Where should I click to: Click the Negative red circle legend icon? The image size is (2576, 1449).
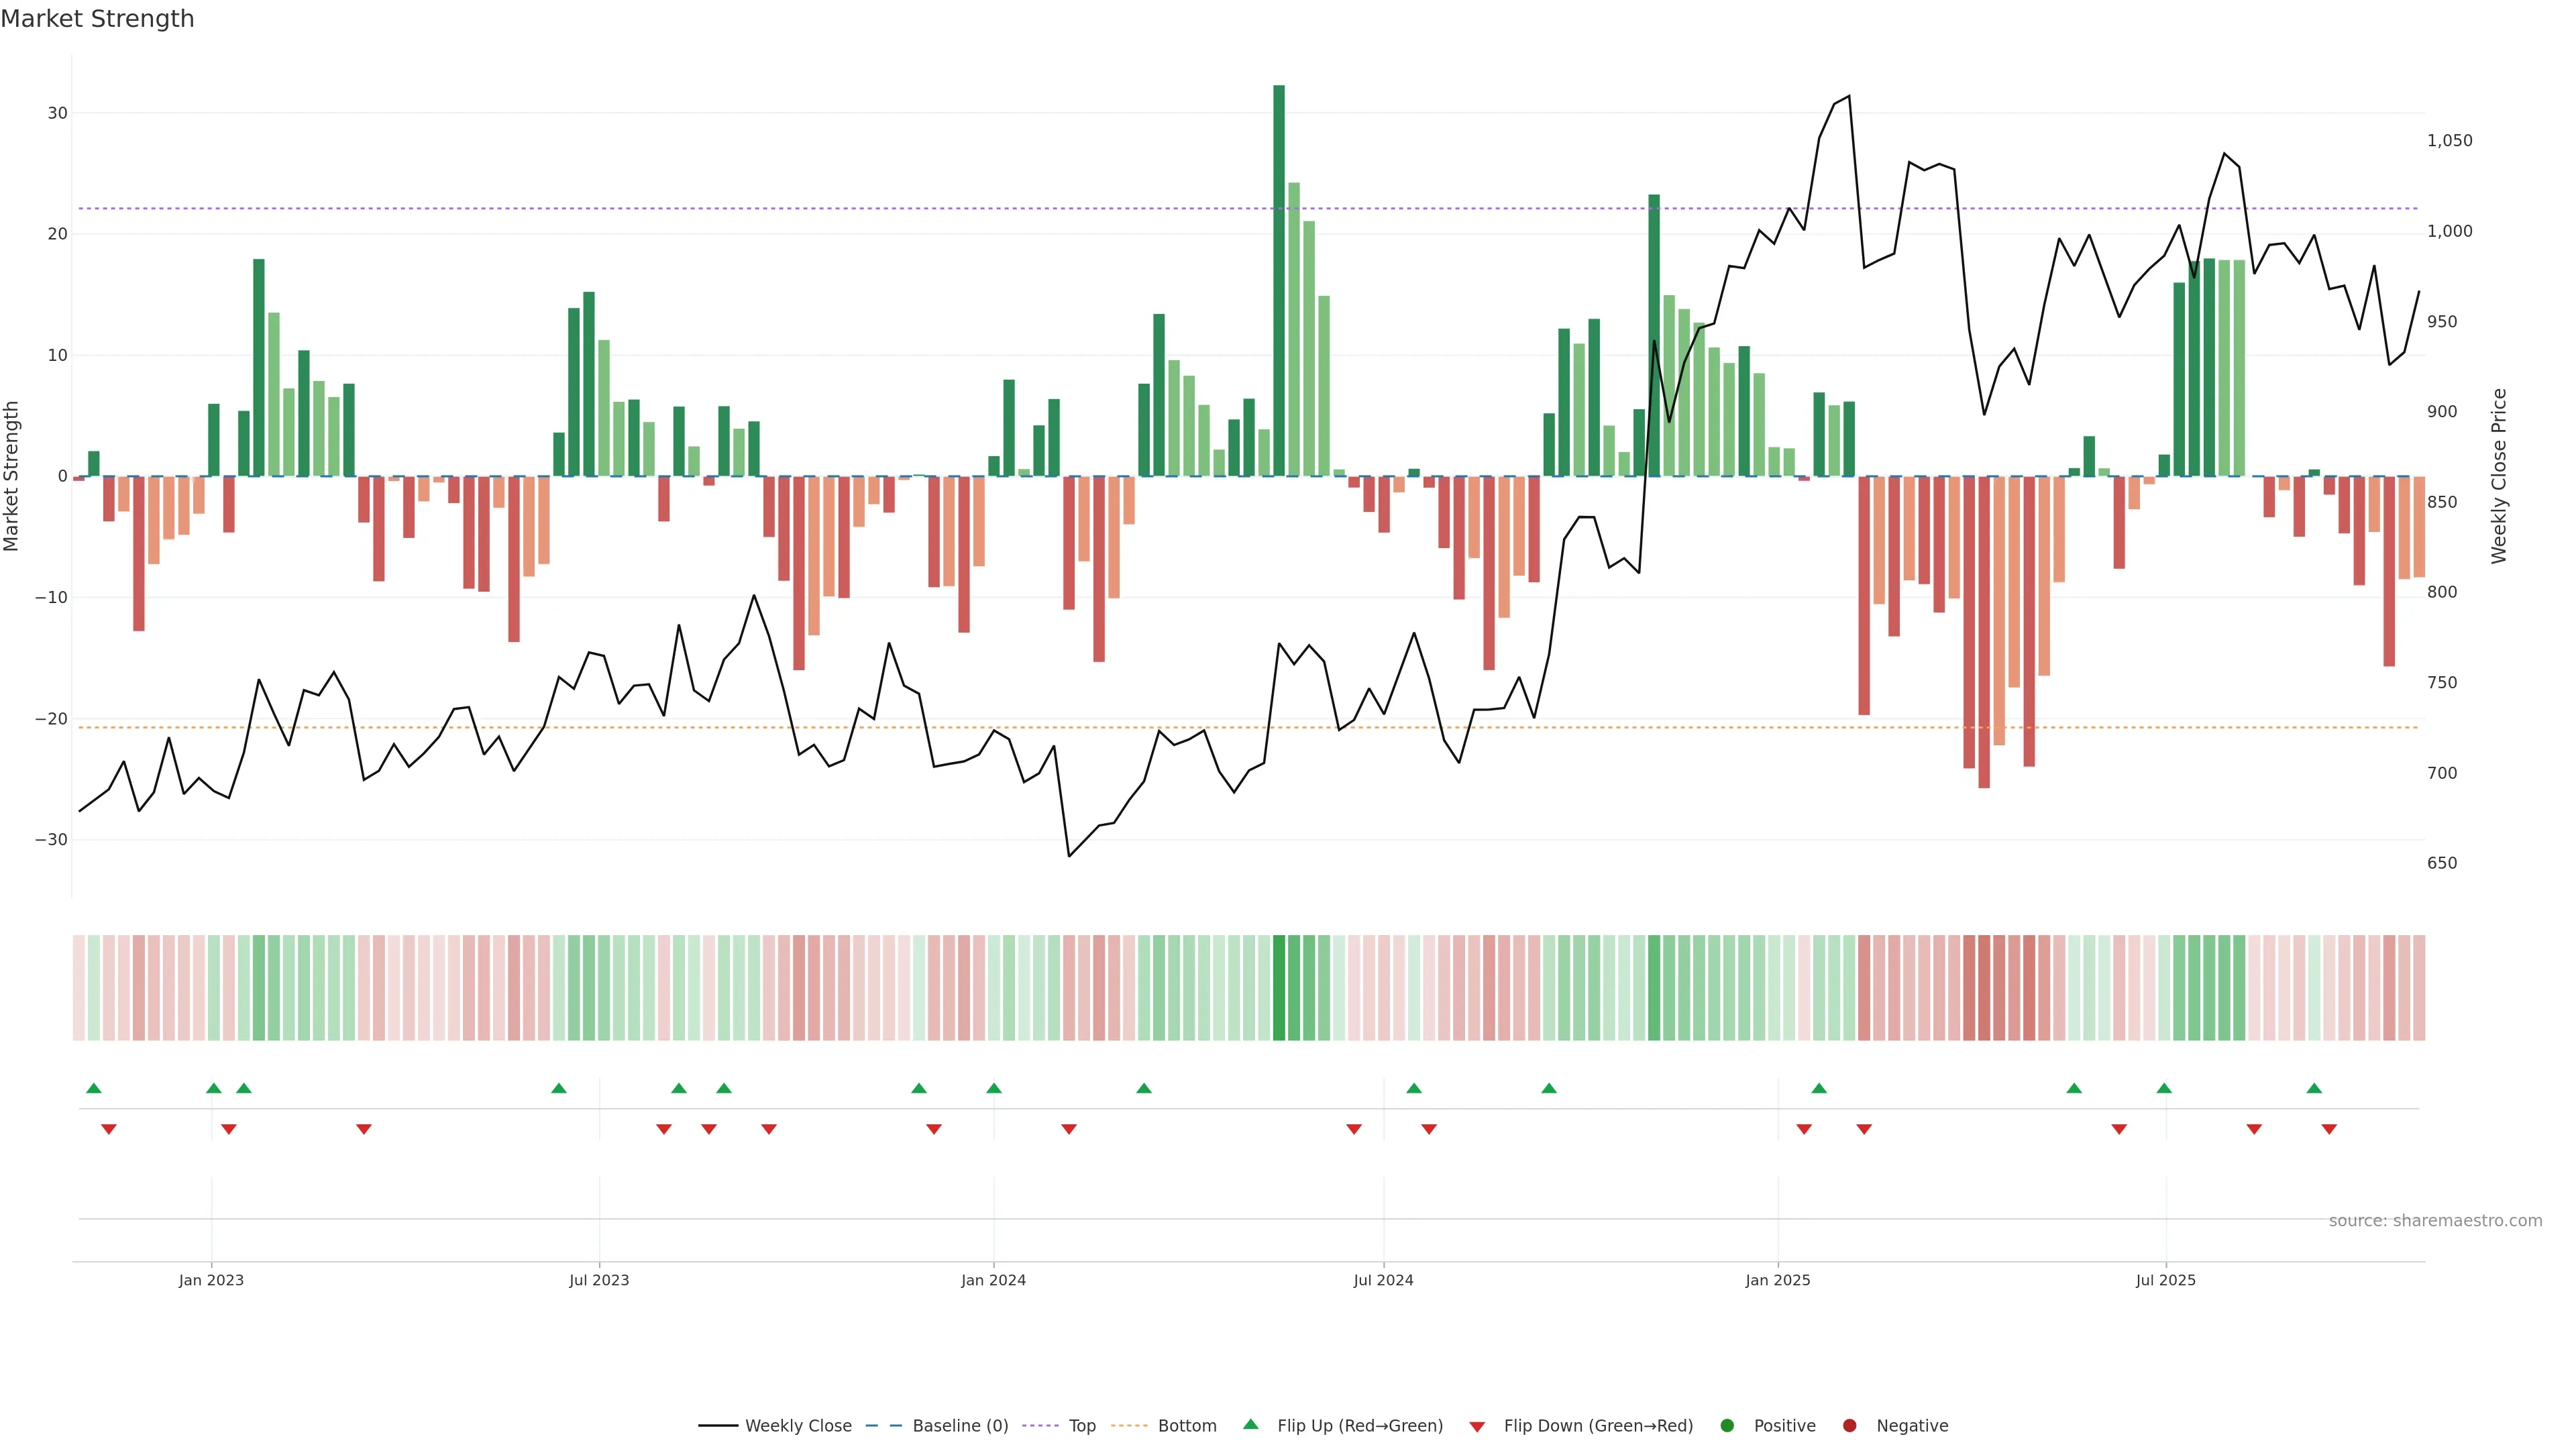click(1849, 1426)
